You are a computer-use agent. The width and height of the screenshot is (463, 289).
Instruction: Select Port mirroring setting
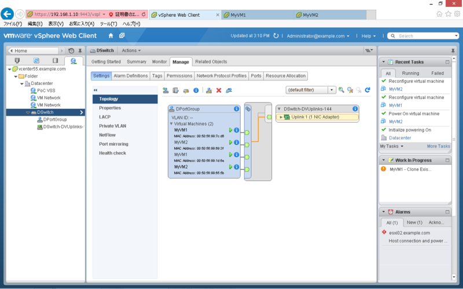click(x=113, y=144)
